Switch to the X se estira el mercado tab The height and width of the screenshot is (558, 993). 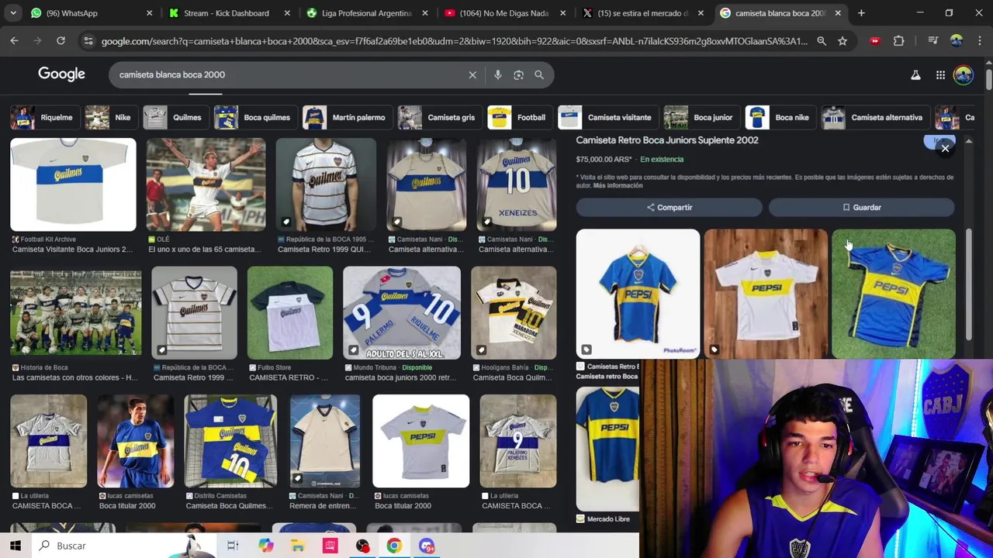tap(642, 13)
